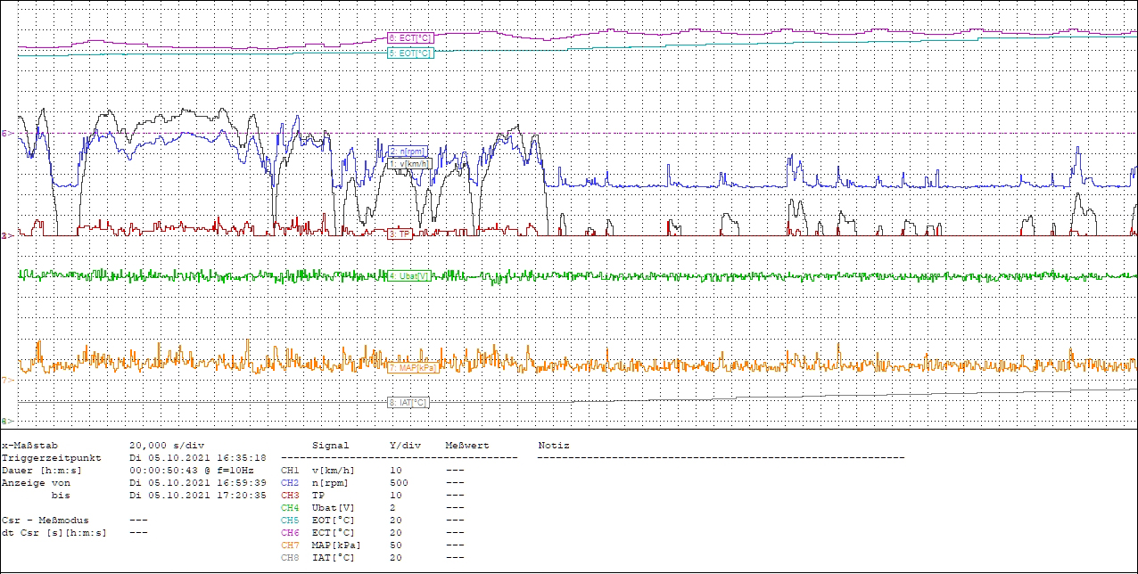Select the IAT[°C] trace label

(x=408, y=403)
